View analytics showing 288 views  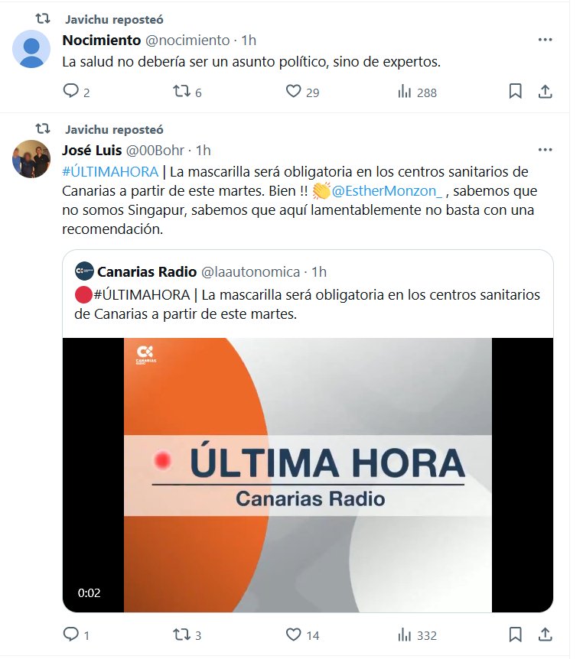[x=417, y=92]
